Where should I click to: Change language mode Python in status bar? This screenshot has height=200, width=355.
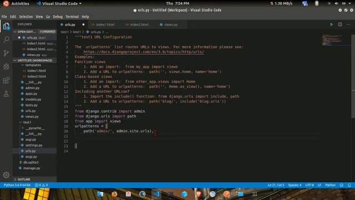pyautogui.click(x=331, y=185)
